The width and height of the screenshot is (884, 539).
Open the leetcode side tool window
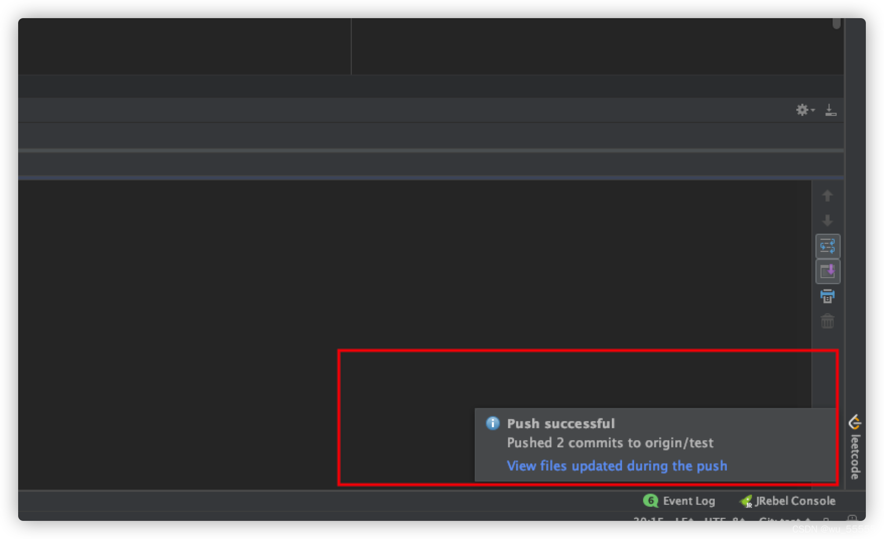(855, 447)
